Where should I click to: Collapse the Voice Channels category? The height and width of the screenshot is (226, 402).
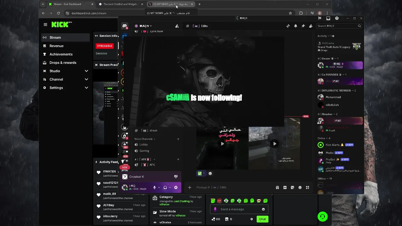[144, 139]
